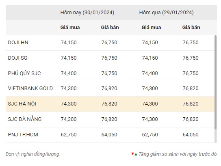Click the table's vertical scrollbar thumb

click(x=215, y=82)
